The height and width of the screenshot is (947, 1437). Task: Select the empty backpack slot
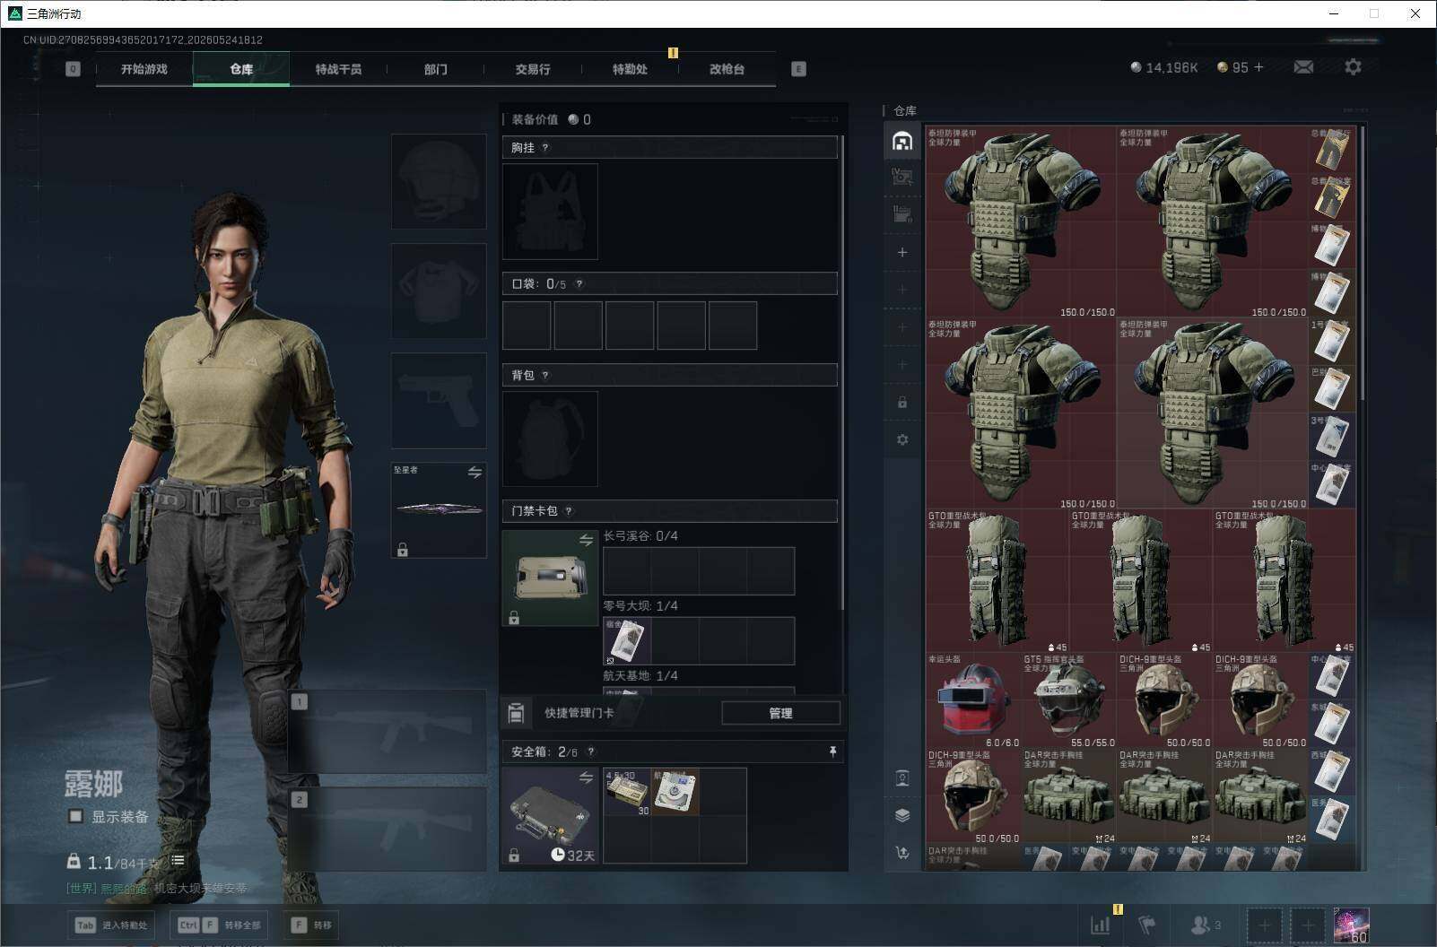550,439
